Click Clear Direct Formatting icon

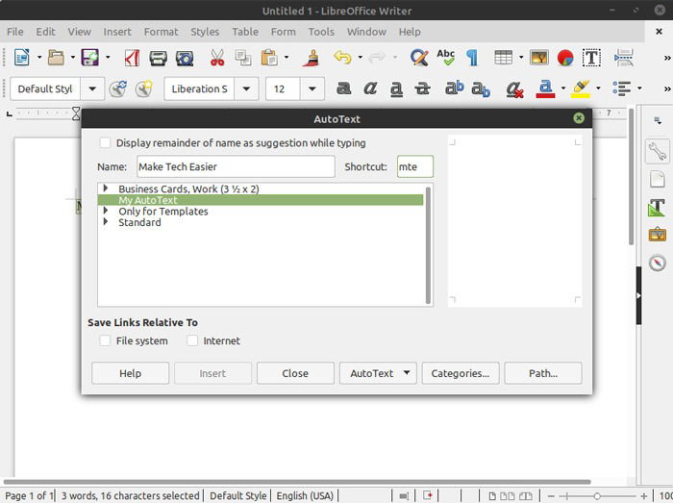514,88
